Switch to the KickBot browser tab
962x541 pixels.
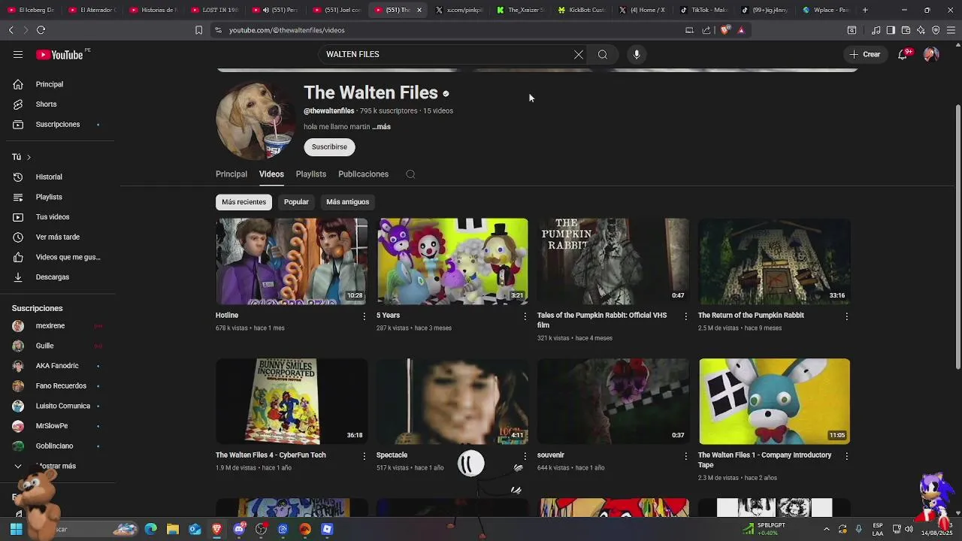click(583, 10)
